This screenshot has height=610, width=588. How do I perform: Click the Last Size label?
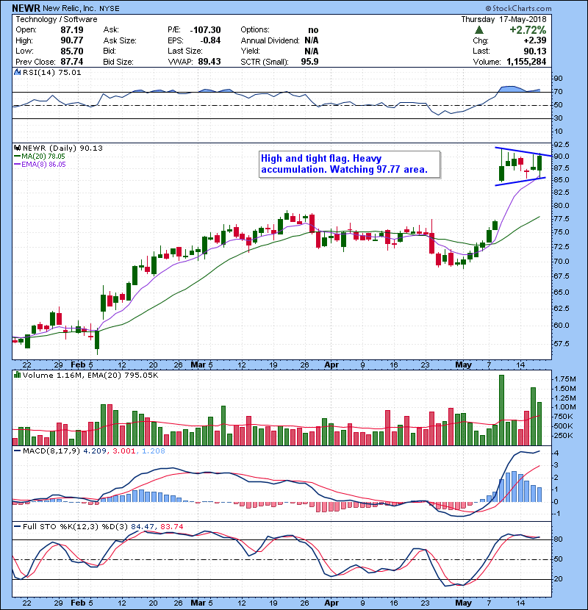(184, 51)
